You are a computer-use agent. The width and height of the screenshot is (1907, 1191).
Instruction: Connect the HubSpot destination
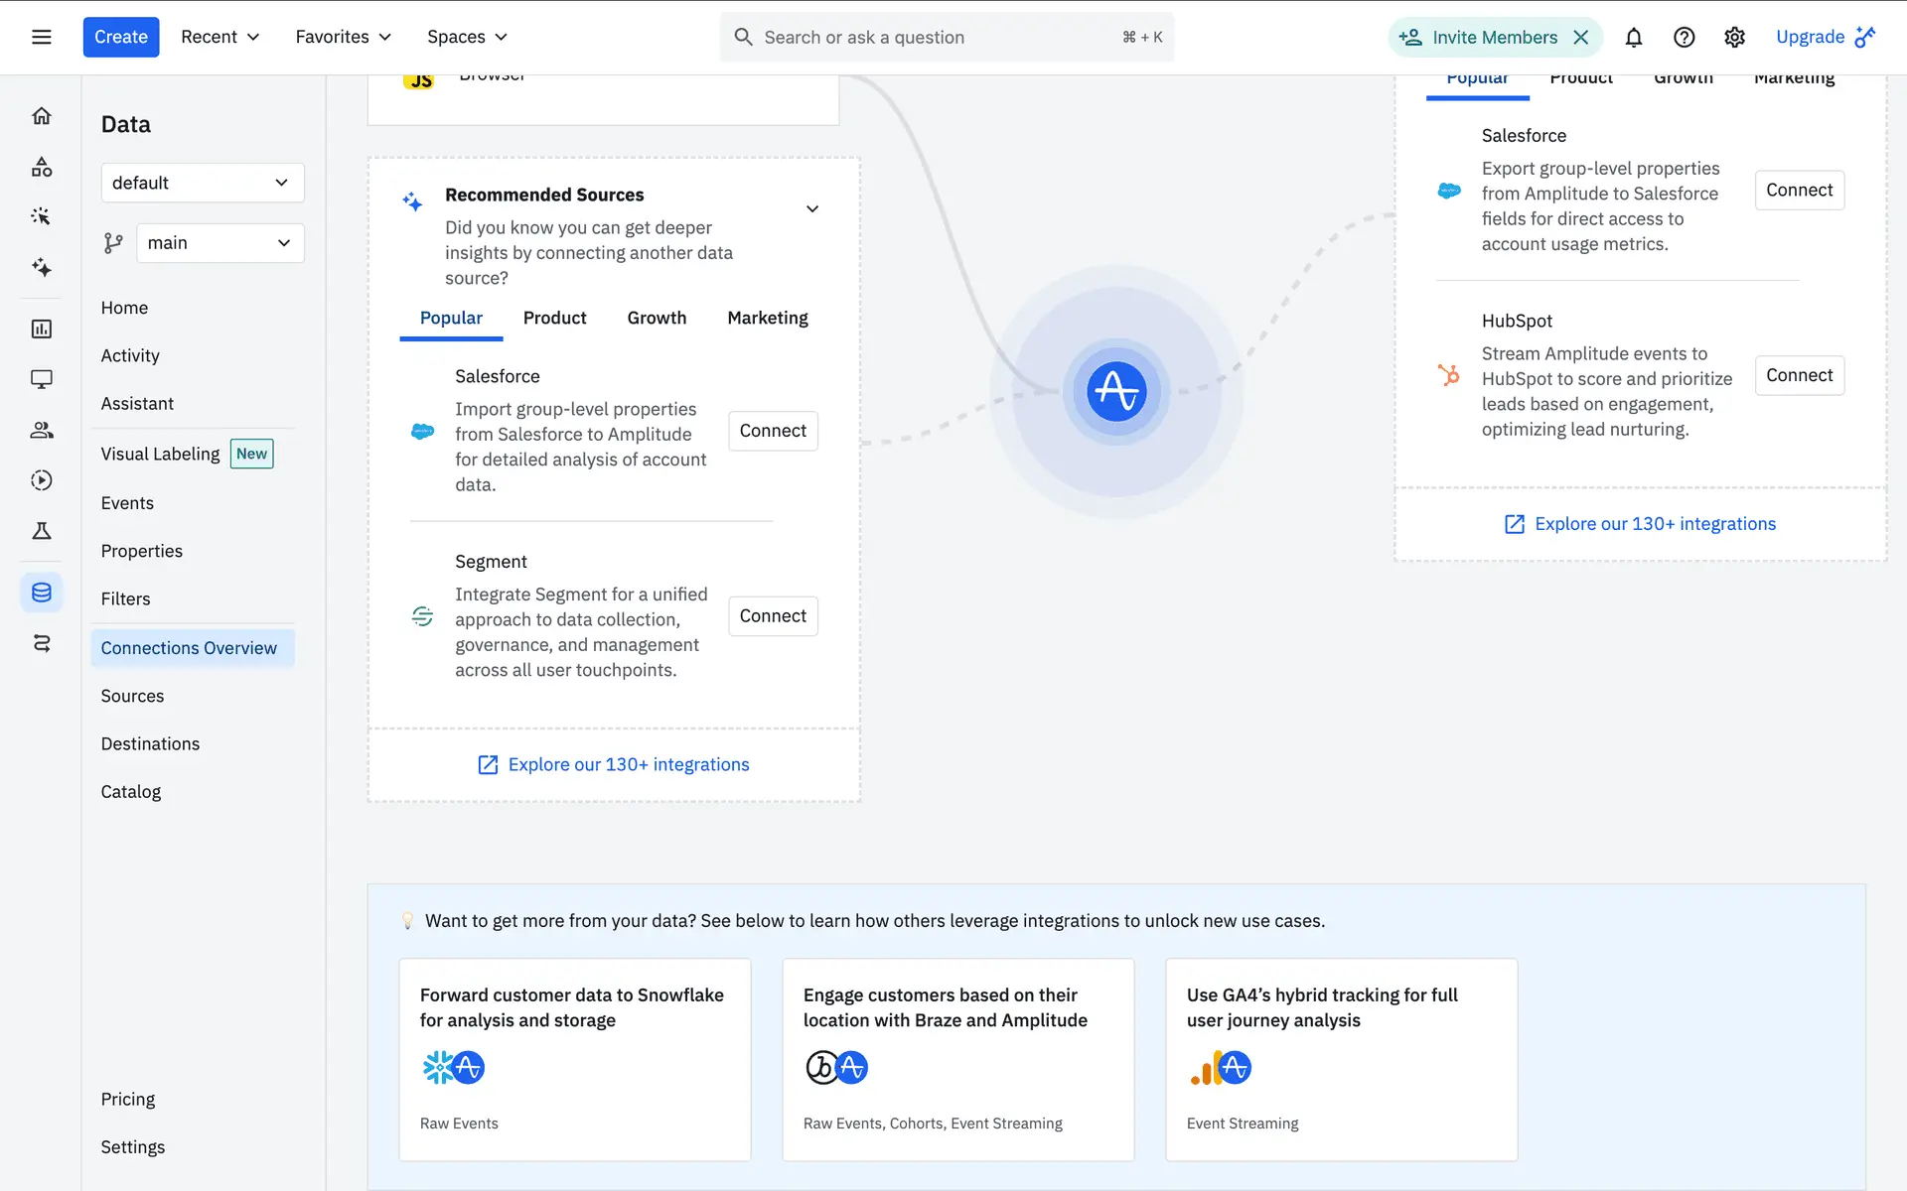point(1799,375)
